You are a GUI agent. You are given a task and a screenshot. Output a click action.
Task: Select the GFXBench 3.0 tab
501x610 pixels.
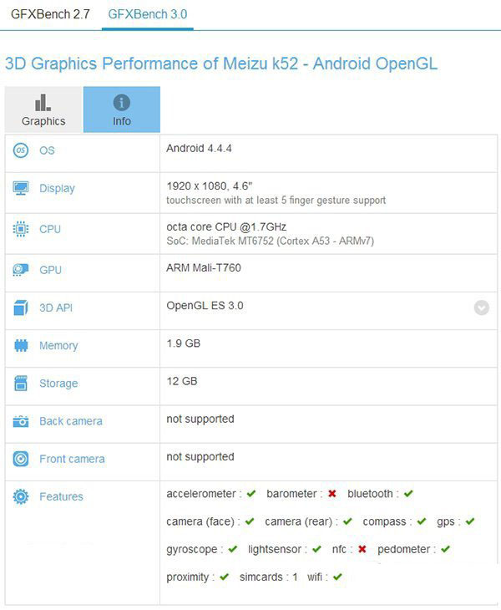tap(148, 14)
